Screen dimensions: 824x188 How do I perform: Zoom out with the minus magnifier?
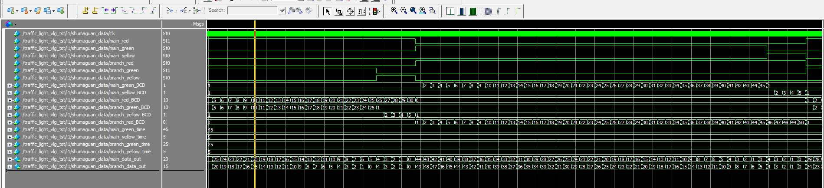[x=404, y=10]
